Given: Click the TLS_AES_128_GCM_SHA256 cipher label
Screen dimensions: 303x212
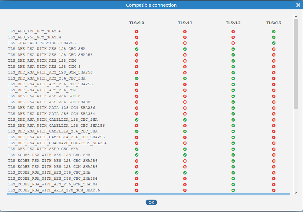Looking at the screenshot, I should click(35, 31).
